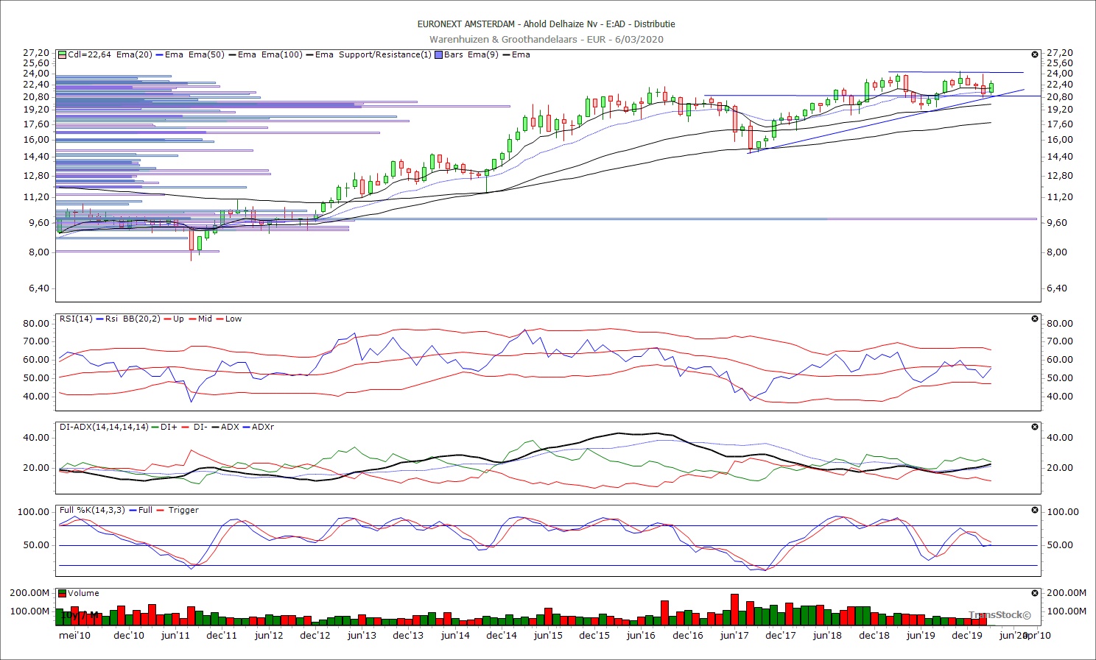Image resolution: width=1096 pixels, height=660 pixels.
Task: Select the DI- series label
Action: pyautogui.click(x=200, y=427)
